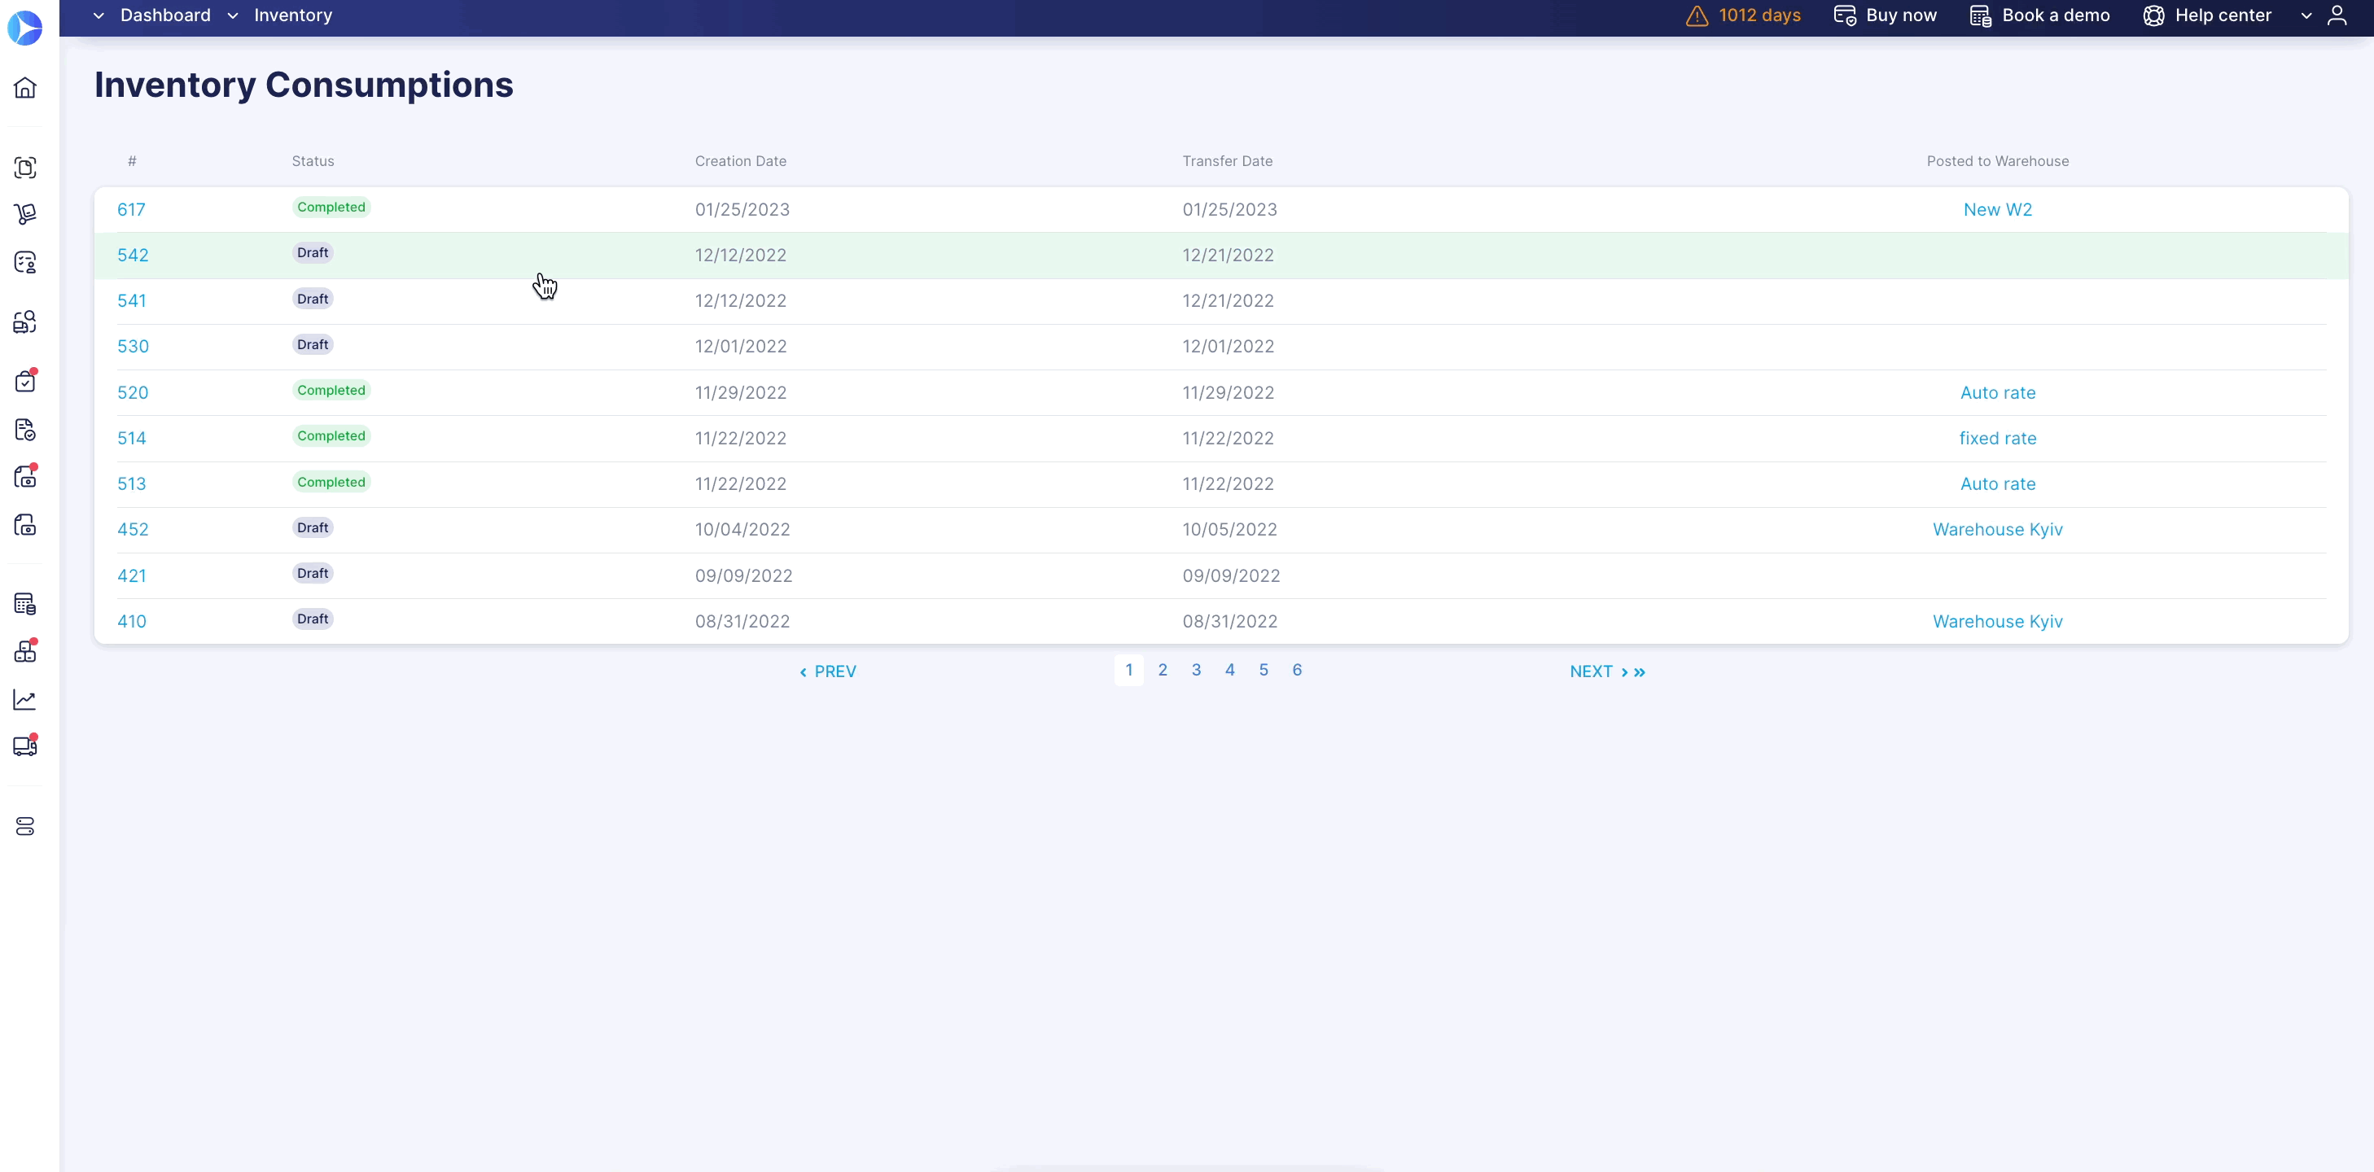The image size is (2374, 1172).
Task: Open consumption number 542
Action: [x=133, y=256]
